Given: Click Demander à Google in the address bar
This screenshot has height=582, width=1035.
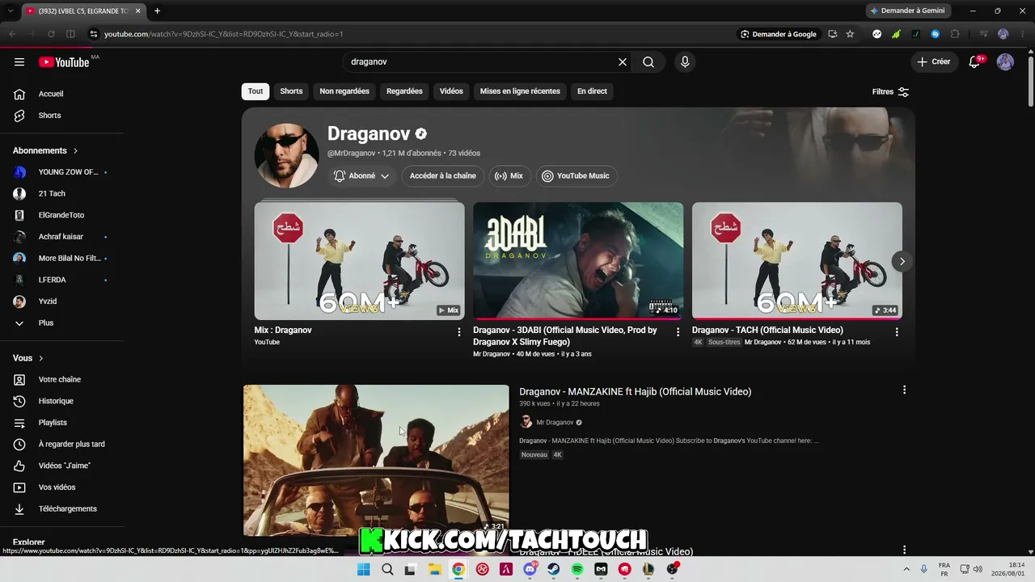Looking at the screenshot, I should 778,34.
